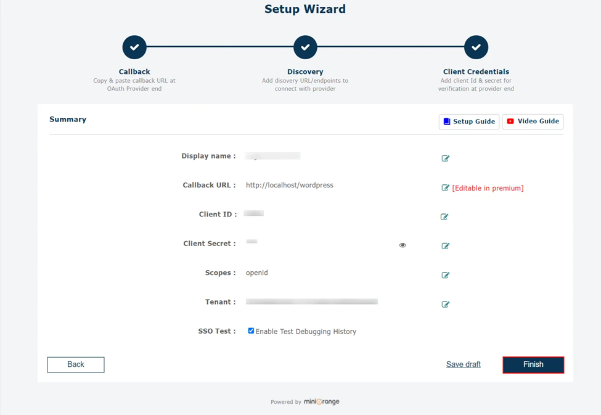
Task: Go to the Callback step circle
Action: point(134,47)
